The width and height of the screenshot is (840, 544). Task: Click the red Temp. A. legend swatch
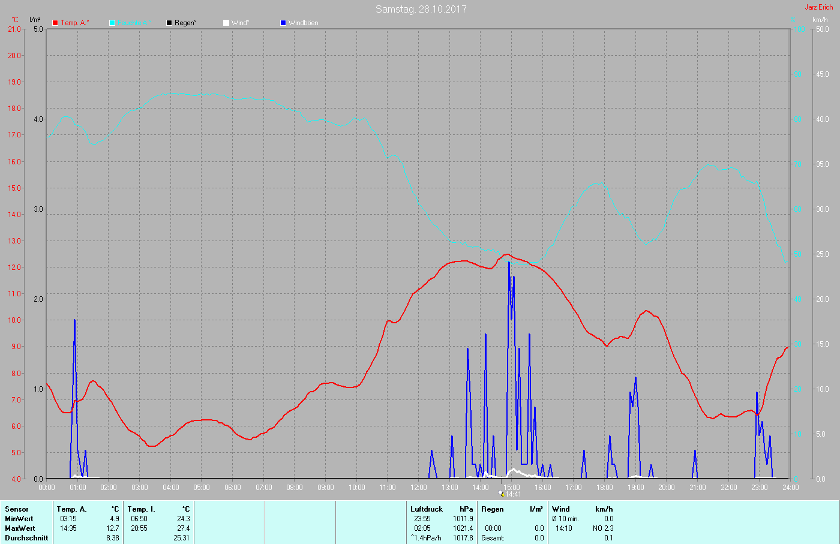coord(55,23)
